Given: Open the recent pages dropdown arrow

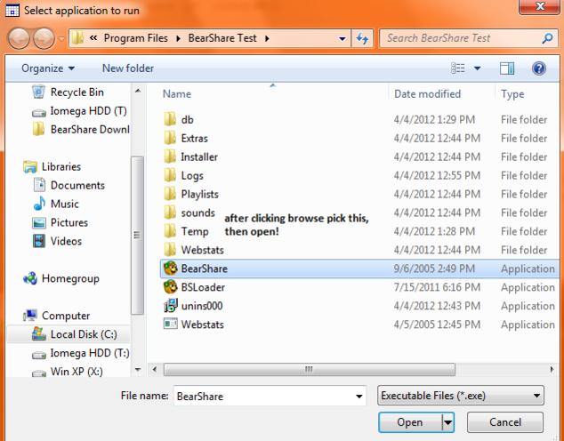Looking at the screenshot, I should click(x=61, y=38).
